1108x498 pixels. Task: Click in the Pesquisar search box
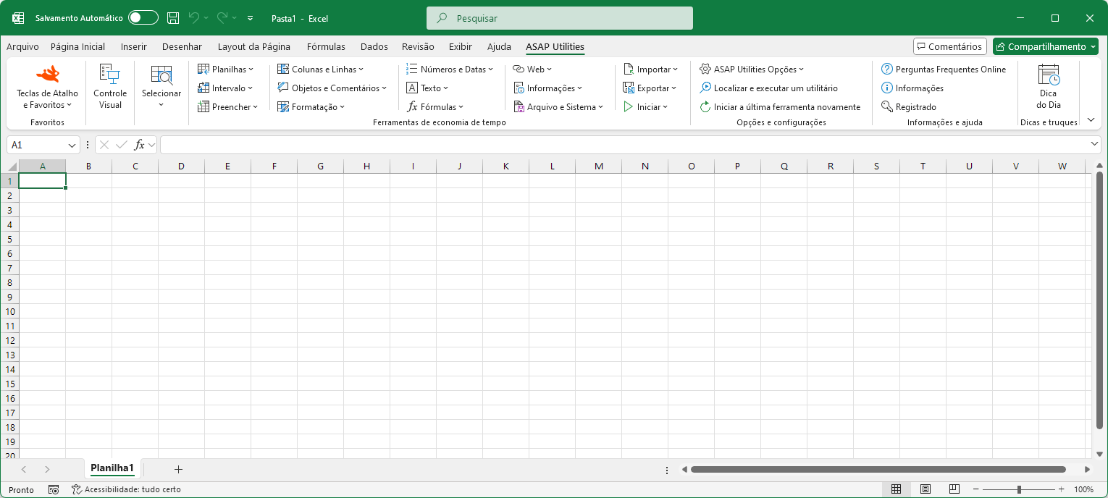point(560,18)
